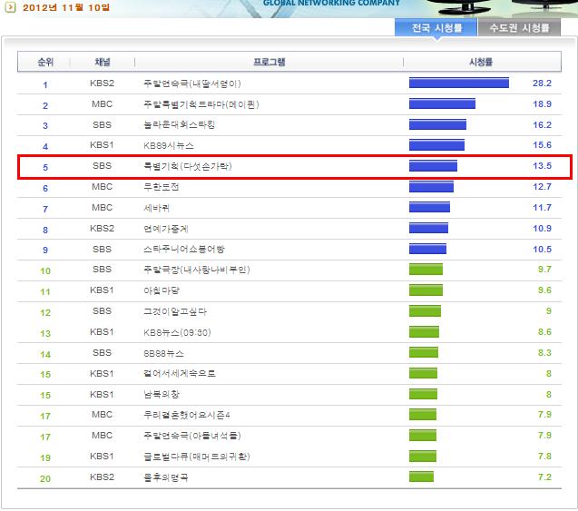Select program SBS8뉴스

point(163,354)
